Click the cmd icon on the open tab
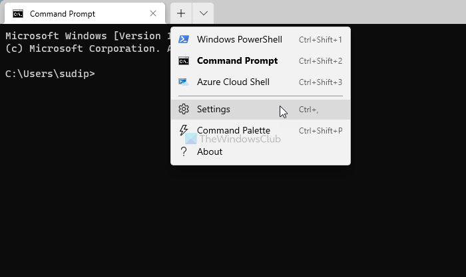The width and height of the screenshot is (466, 277). 18,13
